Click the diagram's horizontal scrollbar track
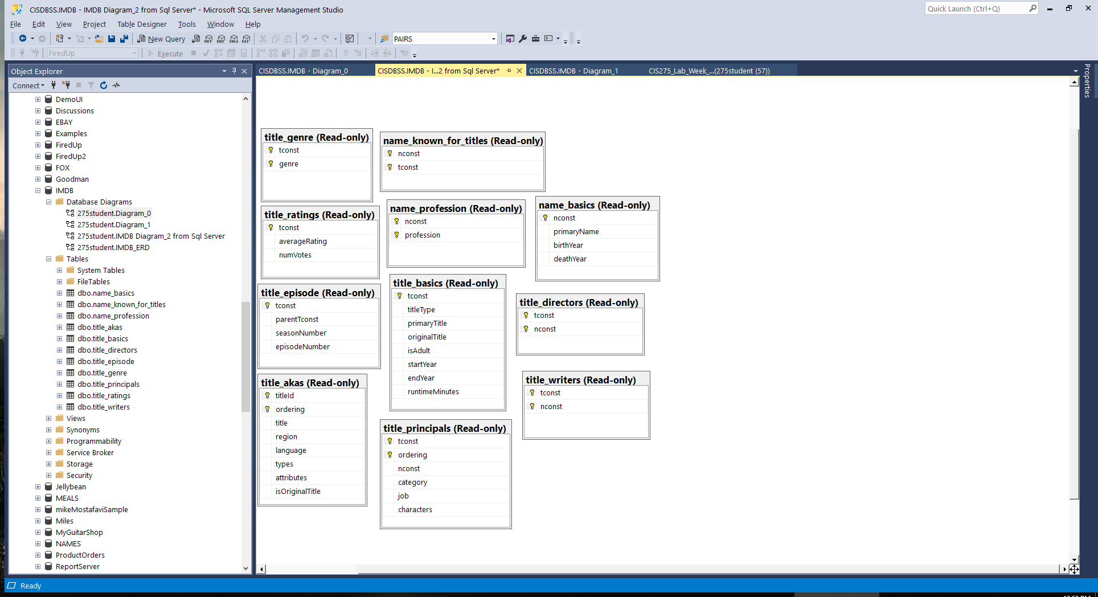This screenshot has height=597, width=1098. coord(663,569)
